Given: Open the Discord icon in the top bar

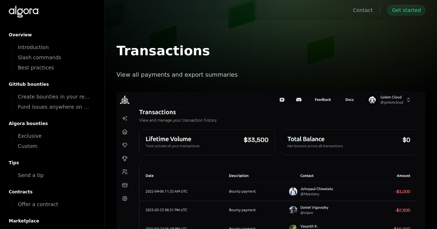Looking at the screenshot, I should (299, 100).
